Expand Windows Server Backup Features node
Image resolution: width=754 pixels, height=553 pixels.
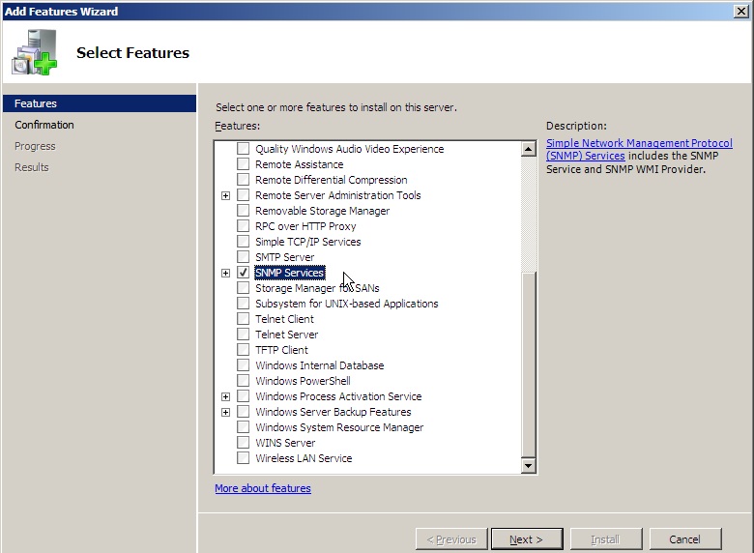pos(226,412)
